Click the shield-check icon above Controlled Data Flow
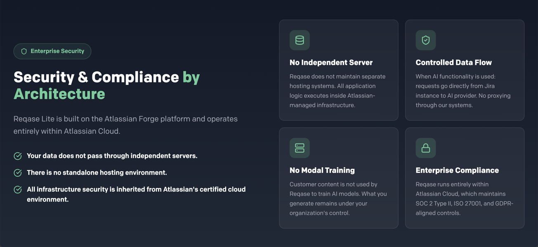Screen dimensions: 538x247 click(425, 40)
